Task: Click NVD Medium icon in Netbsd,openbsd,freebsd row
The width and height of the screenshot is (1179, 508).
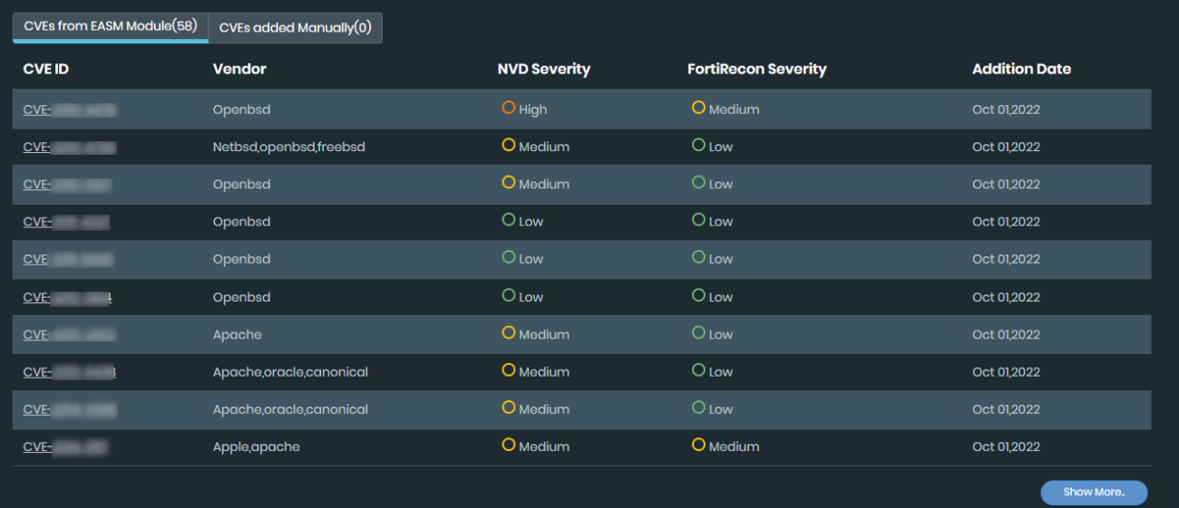Action: click(x=508, y=145)
